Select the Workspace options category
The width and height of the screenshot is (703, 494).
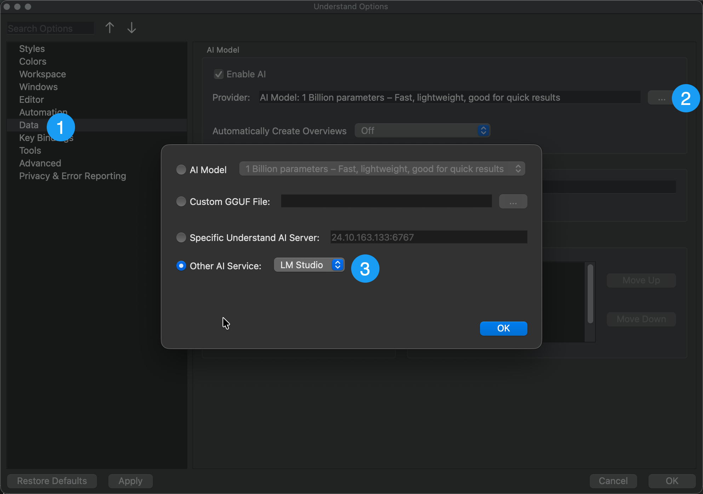click(x=42, y=74)
